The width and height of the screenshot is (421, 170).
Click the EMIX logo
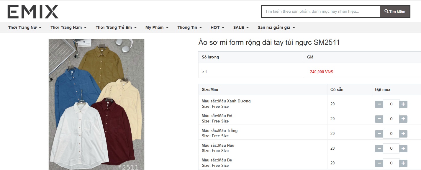click(x=33, y=12)
